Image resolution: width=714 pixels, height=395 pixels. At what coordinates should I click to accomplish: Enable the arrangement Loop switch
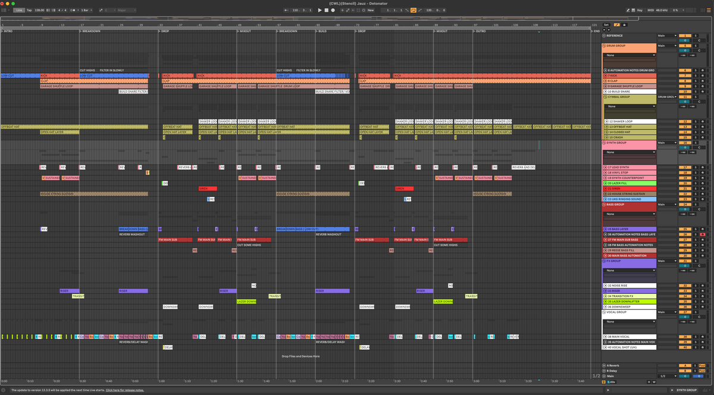coord(414,10)
